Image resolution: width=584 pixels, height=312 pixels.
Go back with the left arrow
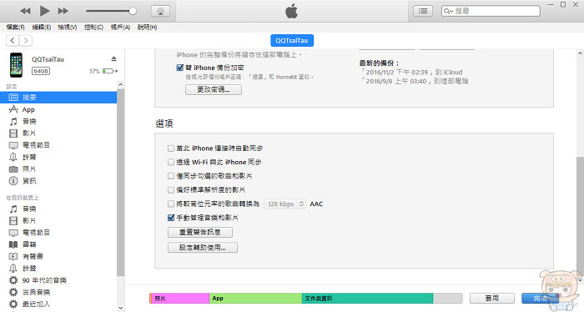point(13,41)
